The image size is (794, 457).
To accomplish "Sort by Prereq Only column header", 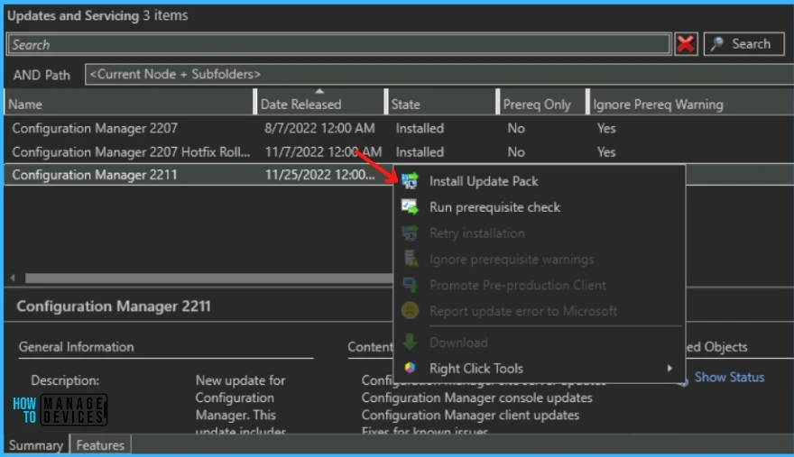I will click(541, 104).
